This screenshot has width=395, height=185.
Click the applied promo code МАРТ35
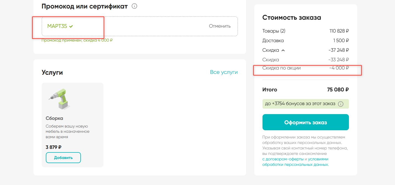57,26
